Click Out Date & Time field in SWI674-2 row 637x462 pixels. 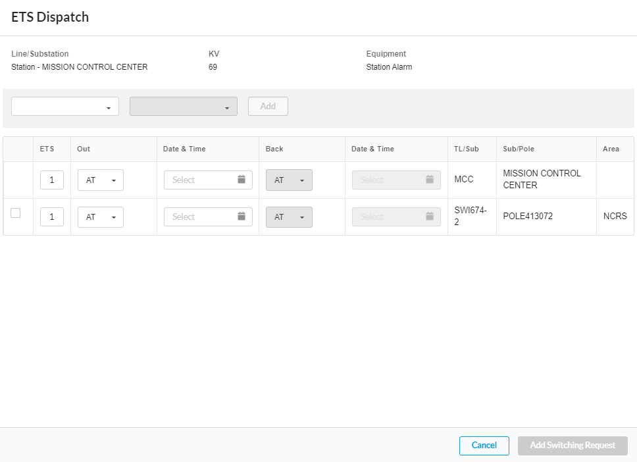click(x=201, y=217)
